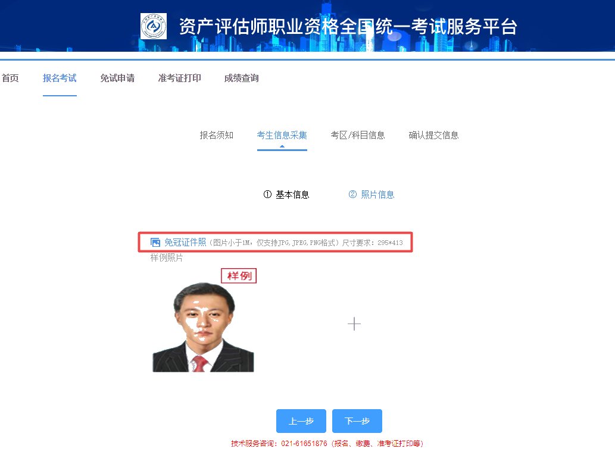The width and height of the screenshot is (615, 449).
Task: Open the 确认提交信息 tab
Action: (433, 135)
